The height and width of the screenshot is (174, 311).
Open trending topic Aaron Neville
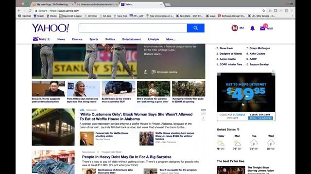tap(227, 59)
